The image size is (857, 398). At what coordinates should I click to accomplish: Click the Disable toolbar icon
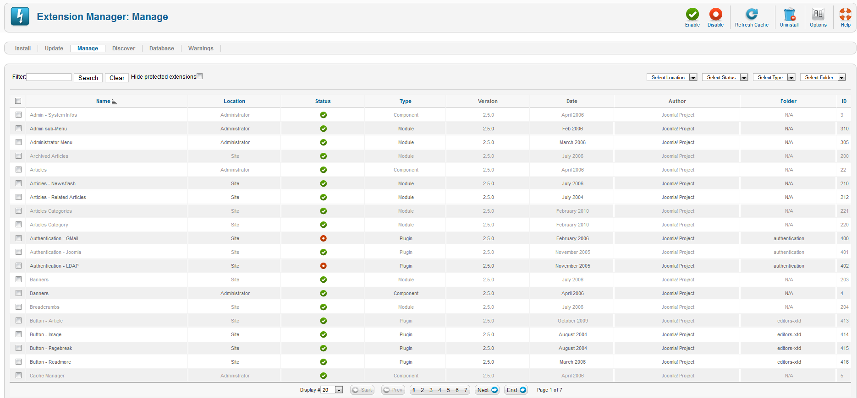click(715, 15)
